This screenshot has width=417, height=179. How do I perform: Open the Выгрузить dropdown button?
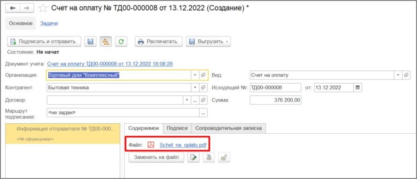click(208, 42)
